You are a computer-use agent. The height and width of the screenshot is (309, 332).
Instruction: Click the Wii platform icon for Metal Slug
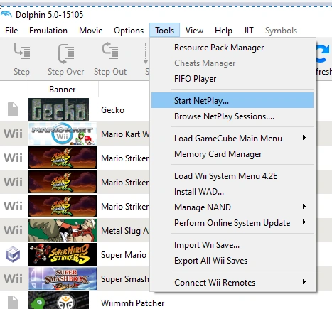click(13, 230)
